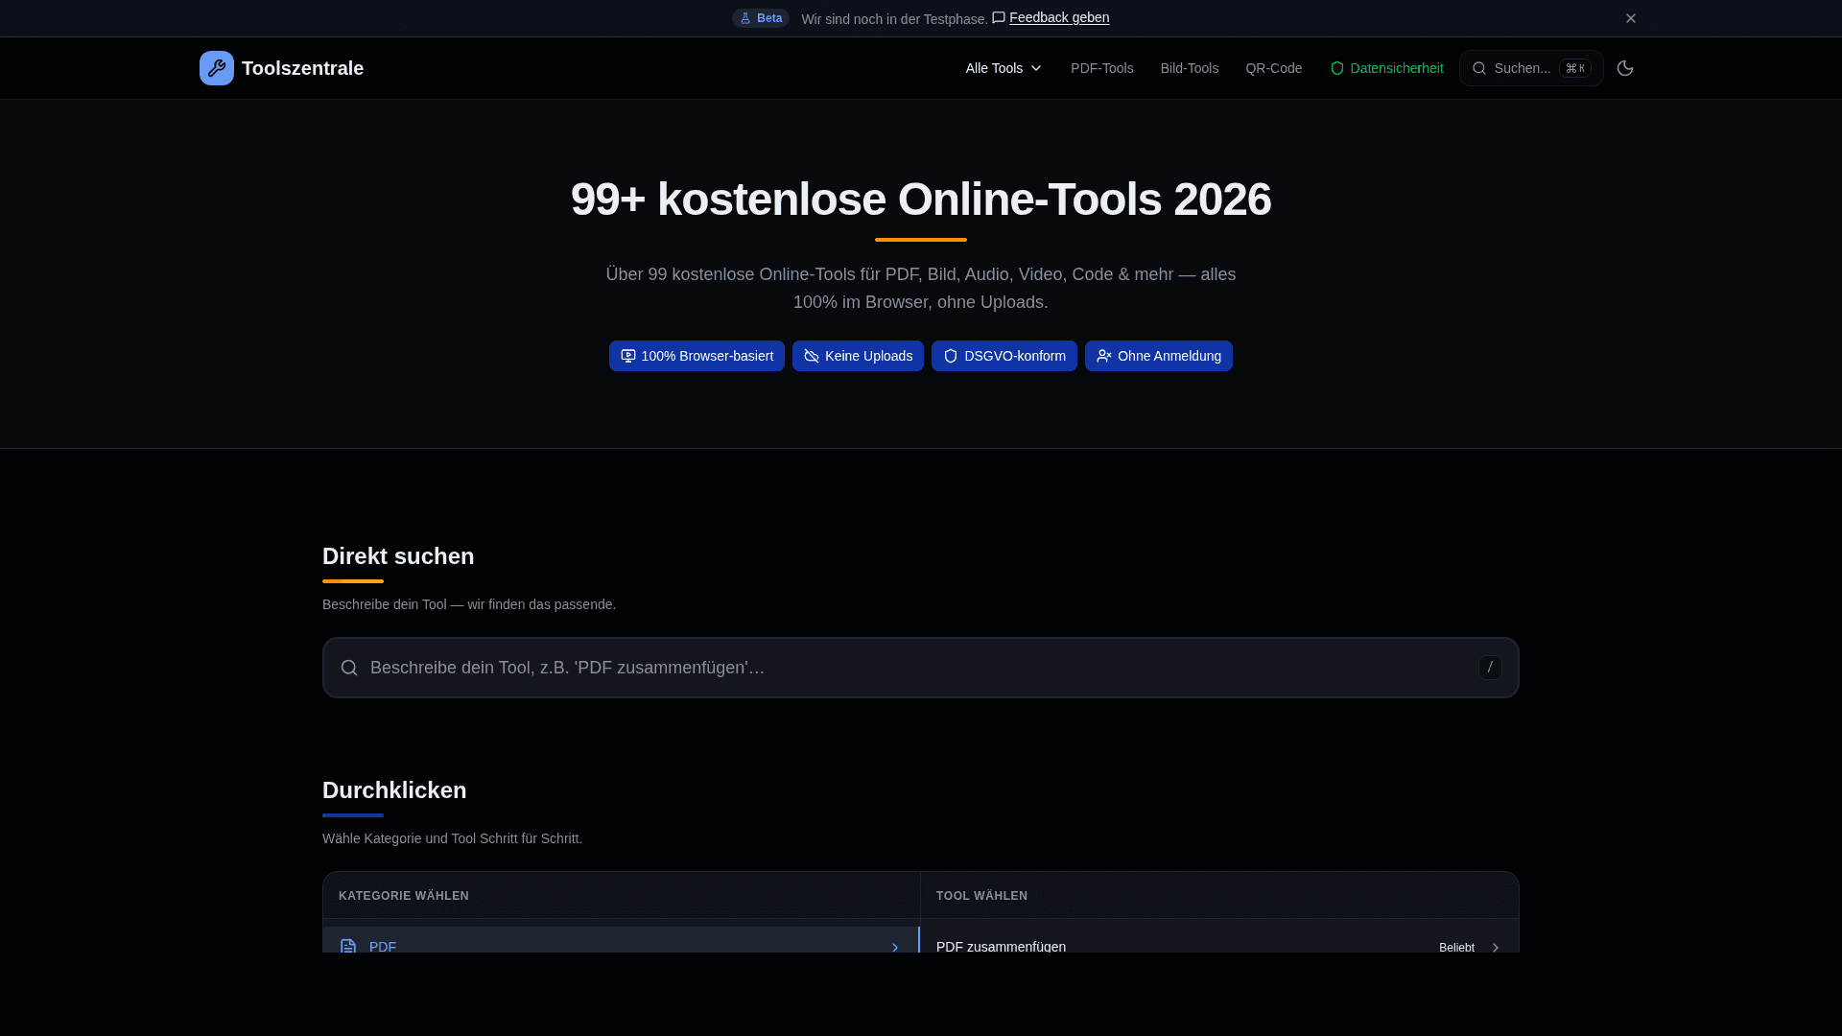Viewport: 1842px width, 1036px height.
Task: Click the Ohne Anmeldung badge
Action: (x=1159, y=356)
